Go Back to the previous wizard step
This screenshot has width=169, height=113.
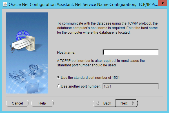click(x=104, y=103)
